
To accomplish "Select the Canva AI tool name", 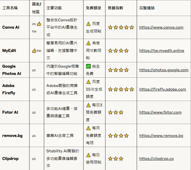I will pyautogui.click(x=11, y=27).
